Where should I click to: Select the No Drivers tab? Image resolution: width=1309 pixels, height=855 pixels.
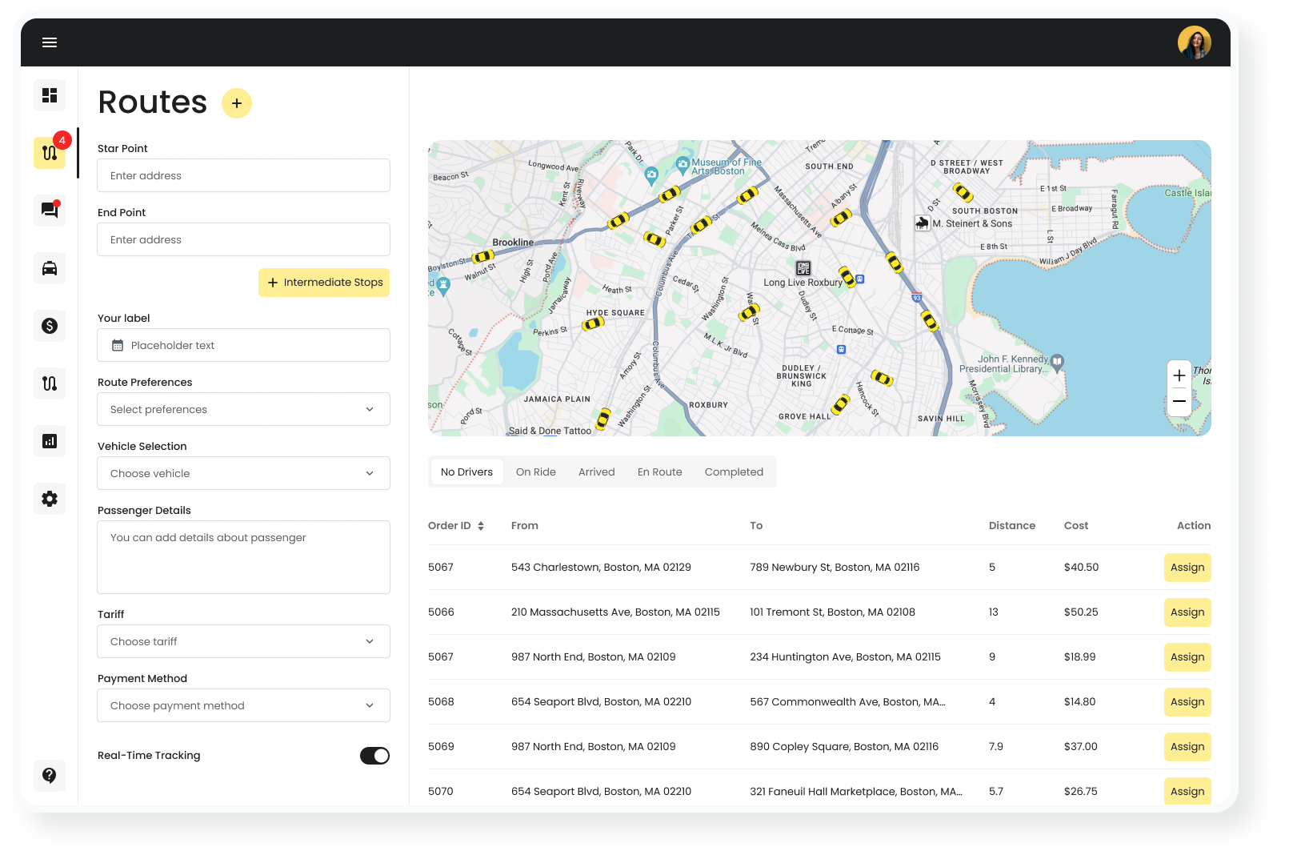pos(467,472)
